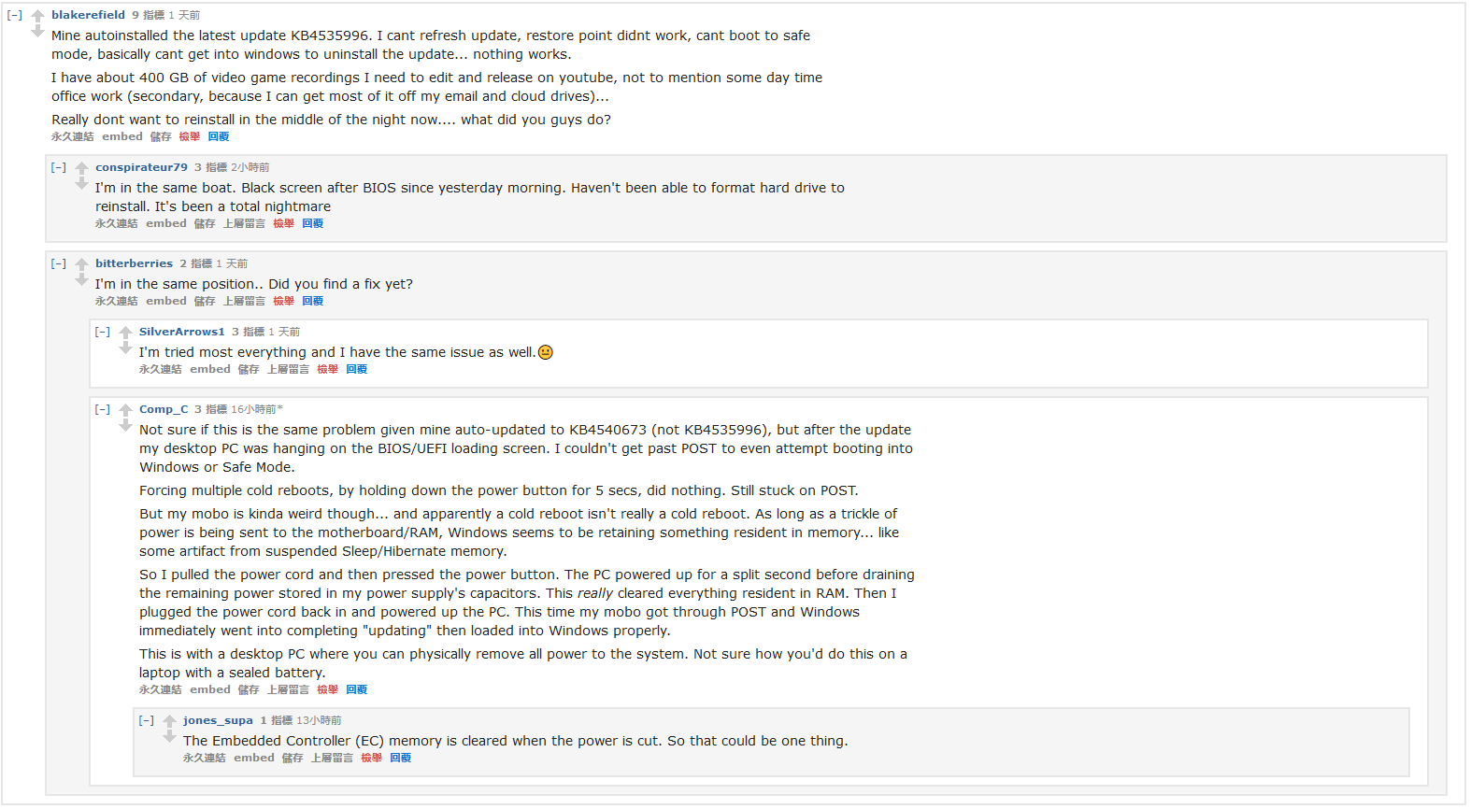
Task: Downvote Comp_C's comment
Action: tap(126, 426)
